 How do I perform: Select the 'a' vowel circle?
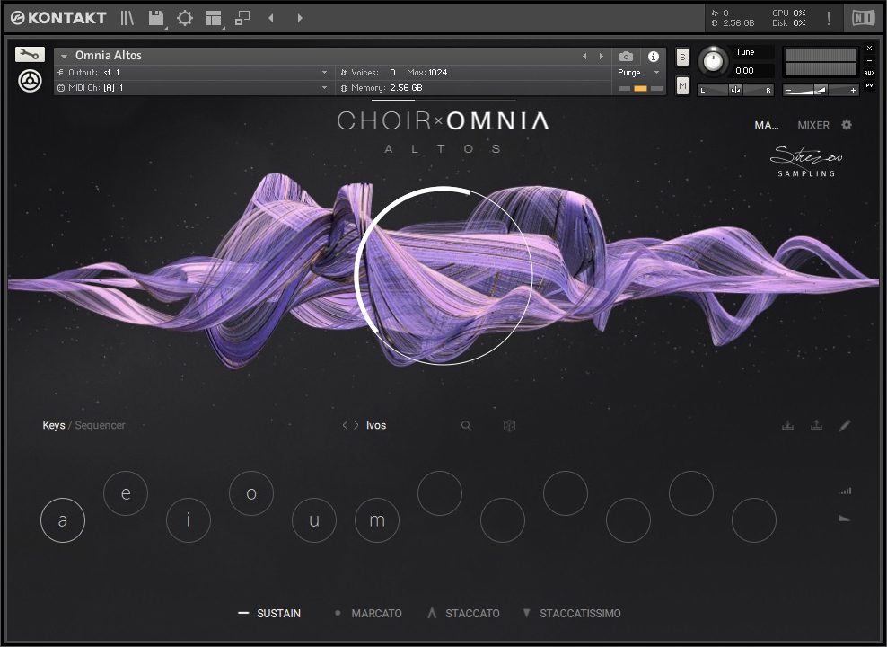(63, 520)
